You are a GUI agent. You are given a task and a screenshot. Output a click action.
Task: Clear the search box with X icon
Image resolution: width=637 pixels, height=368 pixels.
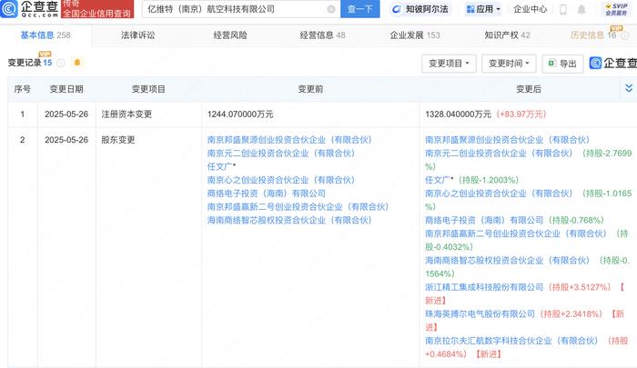coord(331,9)
